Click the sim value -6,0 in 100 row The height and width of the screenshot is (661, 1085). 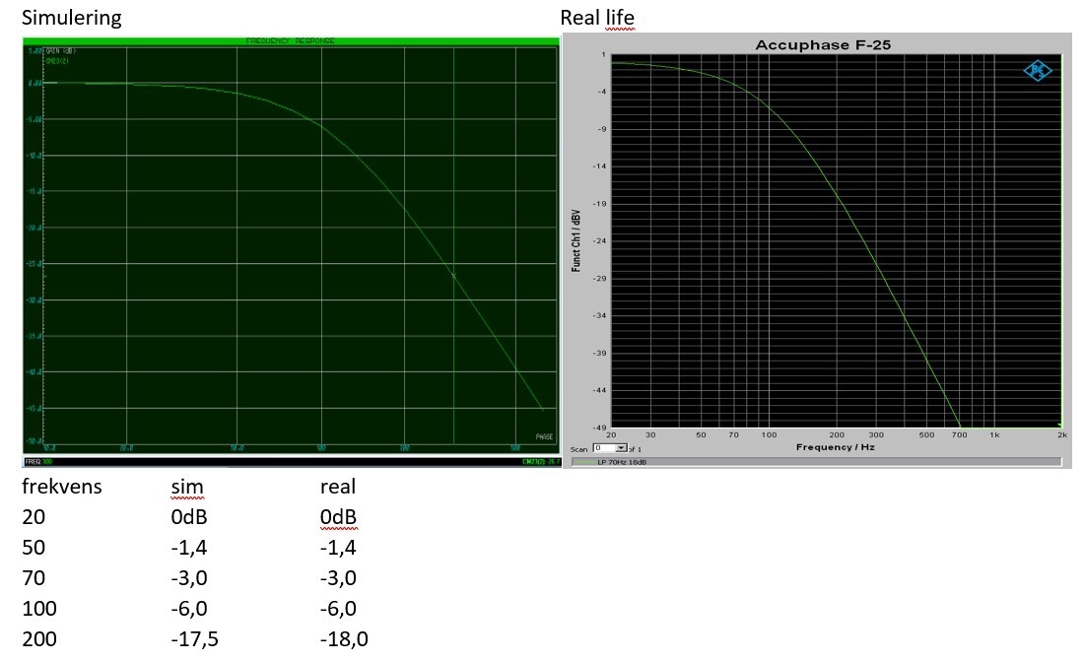coord(189,609)
